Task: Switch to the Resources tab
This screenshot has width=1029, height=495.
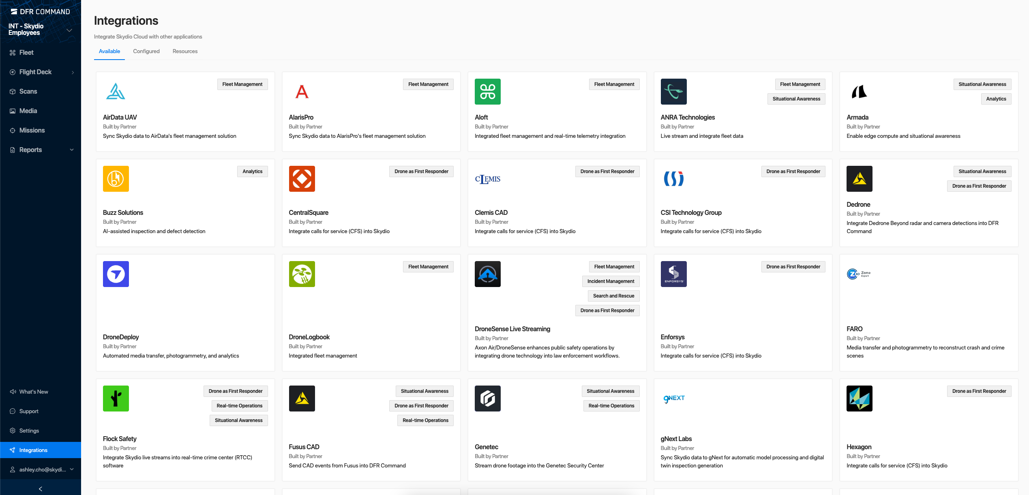Action: point(185,51)
